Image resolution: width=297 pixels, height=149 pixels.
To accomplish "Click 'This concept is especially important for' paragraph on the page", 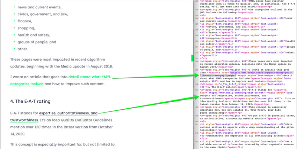I will pyautogui.click(x=63, y=145).
